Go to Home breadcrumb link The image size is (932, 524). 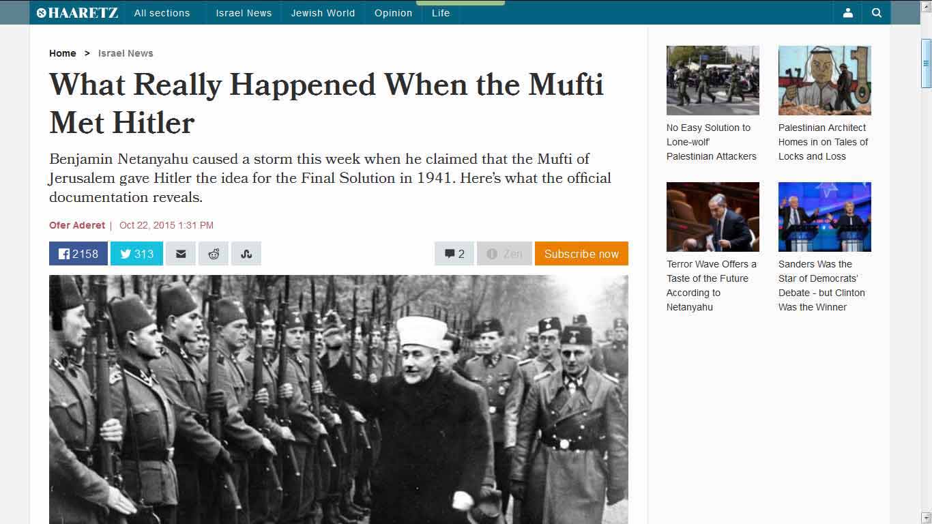(x=63, y=53)
